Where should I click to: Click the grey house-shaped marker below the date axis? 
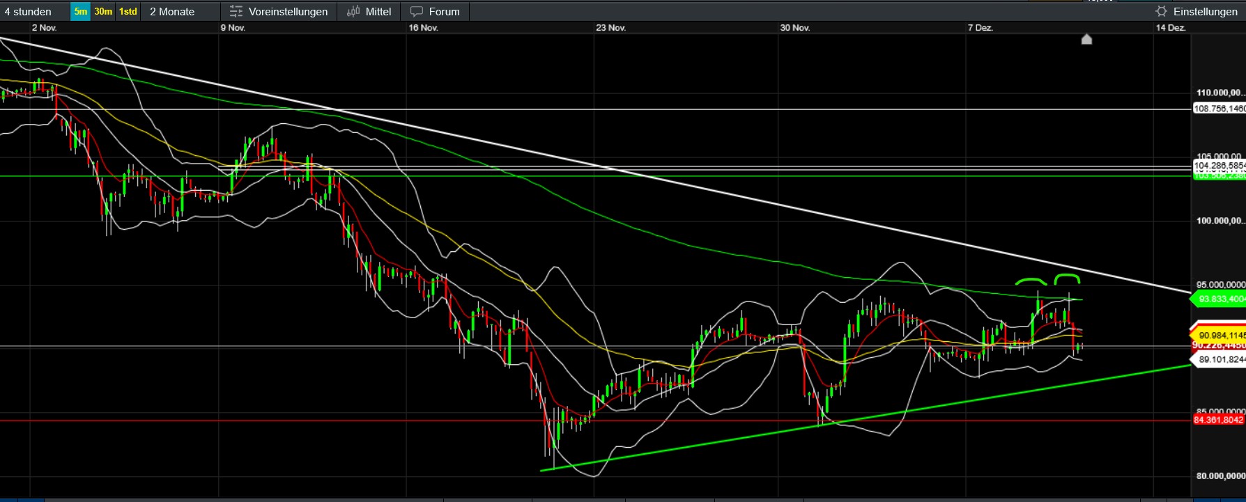coord(1086,39)
